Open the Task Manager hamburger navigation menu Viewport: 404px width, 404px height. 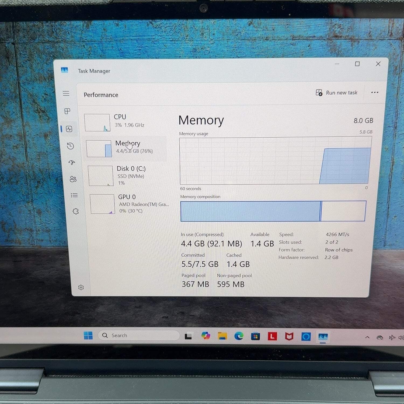coord(66,93)
